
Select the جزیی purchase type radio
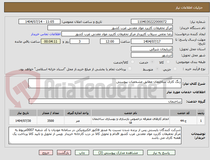[175, 69]
